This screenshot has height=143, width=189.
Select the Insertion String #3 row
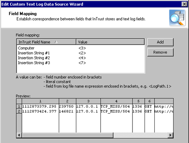[81, 63]
